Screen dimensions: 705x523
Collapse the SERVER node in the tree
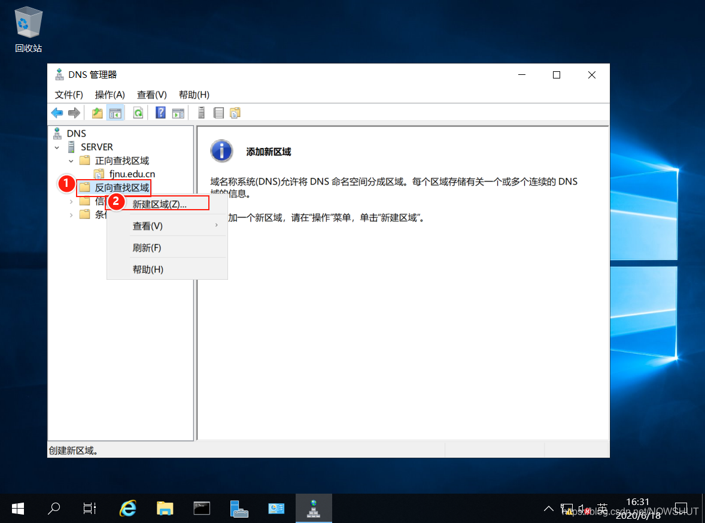pyautogui.click(x=57, y=147)
